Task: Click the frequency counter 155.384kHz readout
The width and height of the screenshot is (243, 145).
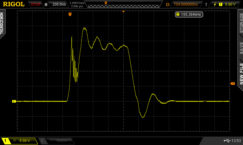Action: [189, 14]
